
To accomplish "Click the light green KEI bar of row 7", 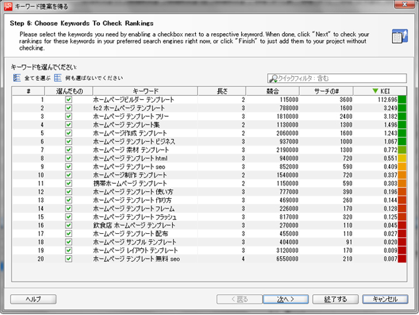I will [x=402, y=150].
